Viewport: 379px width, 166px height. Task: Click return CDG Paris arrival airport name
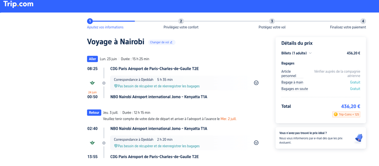point(154,157)
